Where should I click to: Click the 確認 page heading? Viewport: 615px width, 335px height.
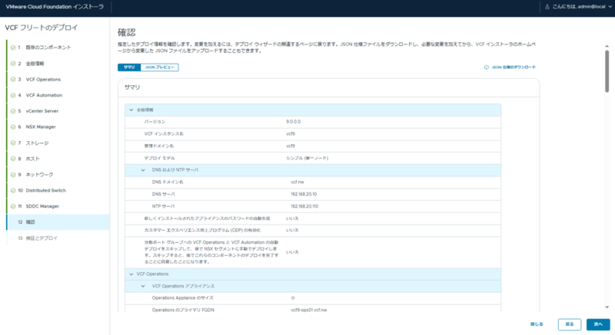point(127,32)
